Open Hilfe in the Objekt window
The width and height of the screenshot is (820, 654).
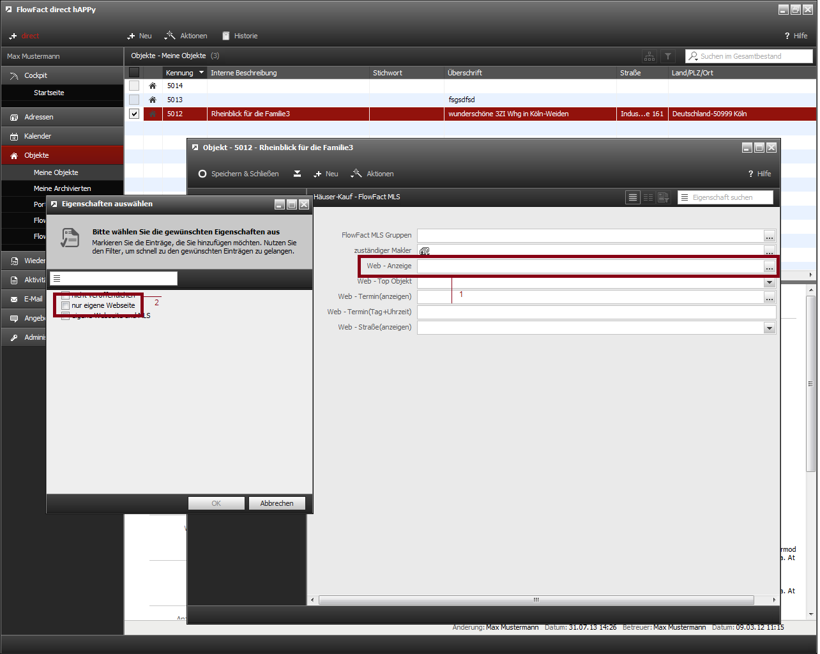tap(759, 174)
